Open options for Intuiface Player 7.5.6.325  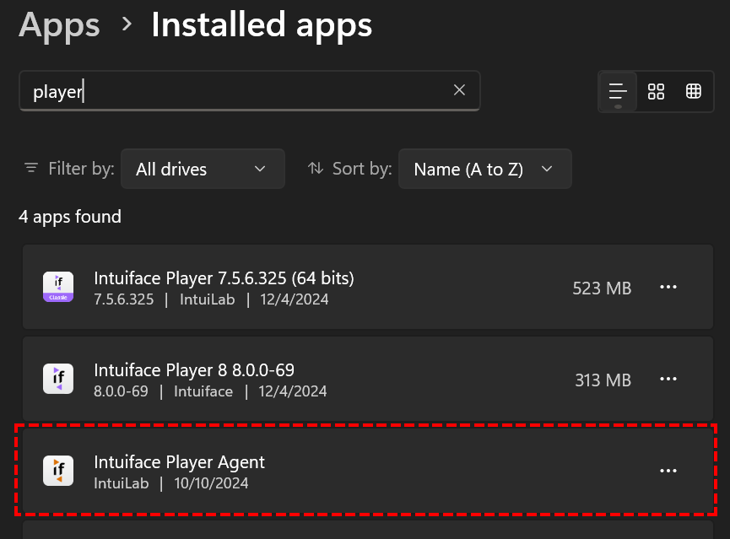point(668,287)
